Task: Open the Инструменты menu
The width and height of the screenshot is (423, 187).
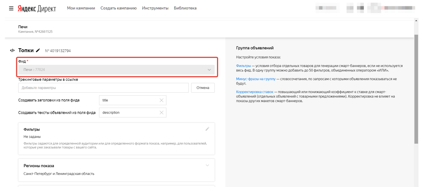Action: pos(155,8)
